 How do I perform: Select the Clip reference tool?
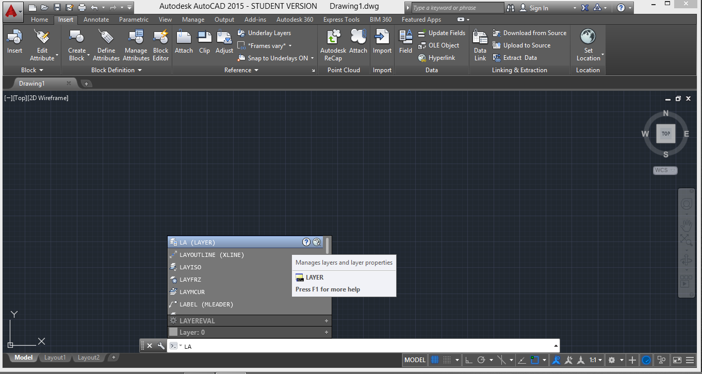click(205, 42)
